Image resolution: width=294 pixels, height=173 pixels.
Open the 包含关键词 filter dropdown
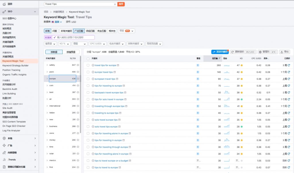pyautogui.click(x=117, y=44)
